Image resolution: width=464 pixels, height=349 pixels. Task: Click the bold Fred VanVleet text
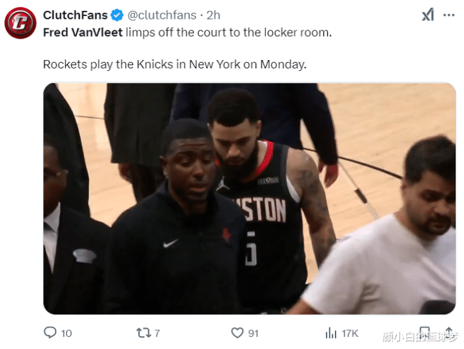click(83, 32)
